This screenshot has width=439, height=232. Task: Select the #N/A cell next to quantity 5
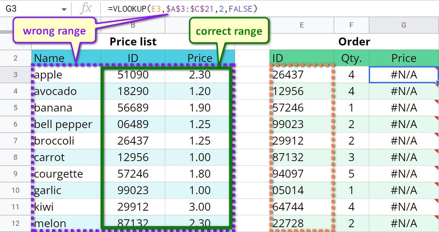point(404,174)
